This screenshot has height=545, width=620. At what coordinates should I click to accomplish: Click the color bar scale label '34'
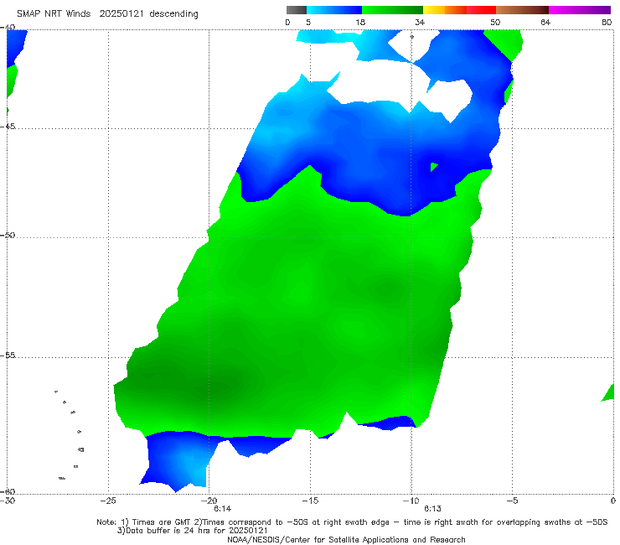pyautogui.click(x=420, y=23)
